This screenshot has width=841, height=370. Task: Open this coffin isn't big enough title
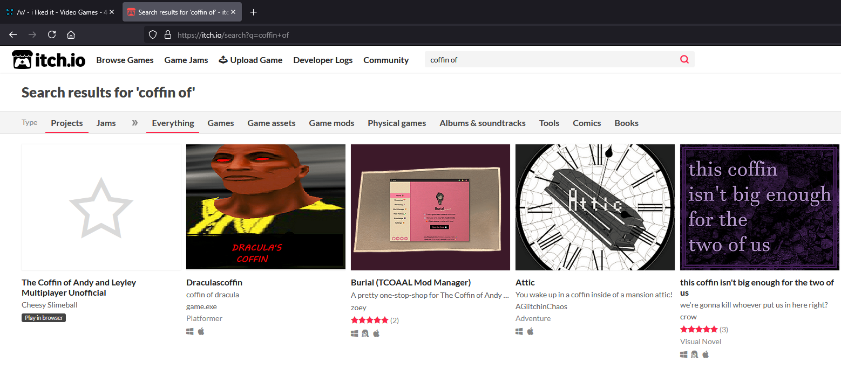coord(757,288)
